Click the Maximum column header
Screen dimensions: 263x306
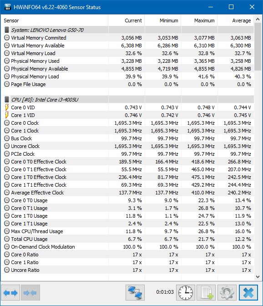pyautogui.click(x=199, y=20)
